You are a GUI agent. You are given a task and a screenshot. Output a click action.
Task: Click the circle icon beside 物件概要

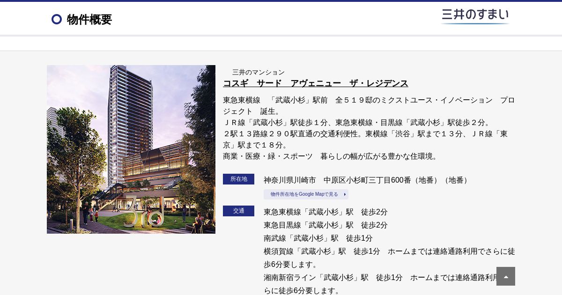tap(57, 19)
